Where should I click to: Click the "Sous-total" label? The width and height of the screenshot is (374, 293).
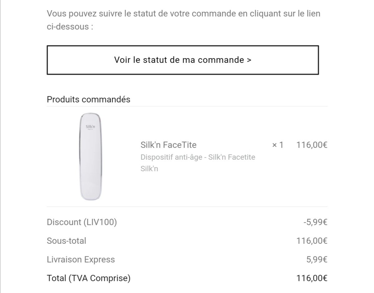pos(66,241)
